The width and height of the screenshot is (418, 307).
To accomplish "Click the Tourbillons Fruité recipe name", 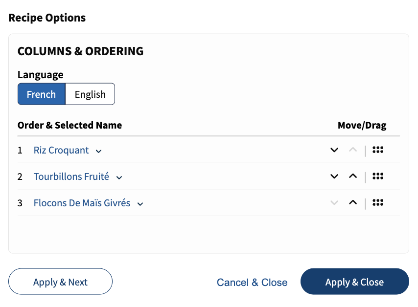I will pyautogui.click(x=71, y=176).
